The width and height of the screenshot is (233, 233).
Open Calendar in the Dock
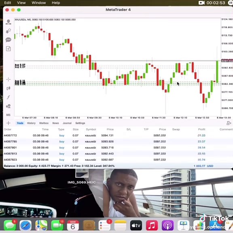click(73, 225)
